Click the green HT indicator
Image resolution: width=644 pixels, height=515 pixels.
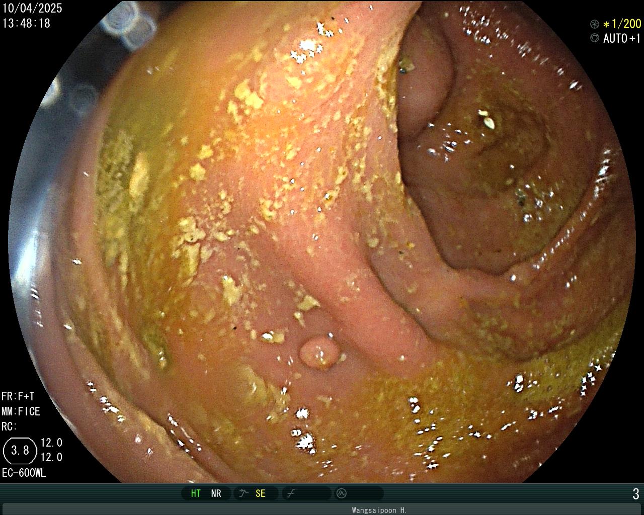pyautogui.click(x=196, y=493)
